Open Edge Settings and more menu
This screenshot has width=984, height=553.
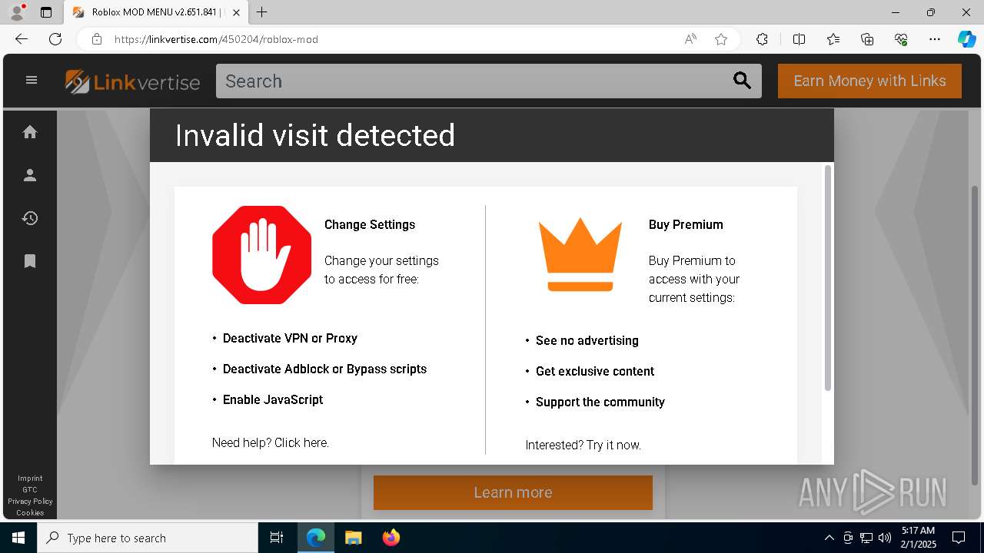[x=935, y=39]
